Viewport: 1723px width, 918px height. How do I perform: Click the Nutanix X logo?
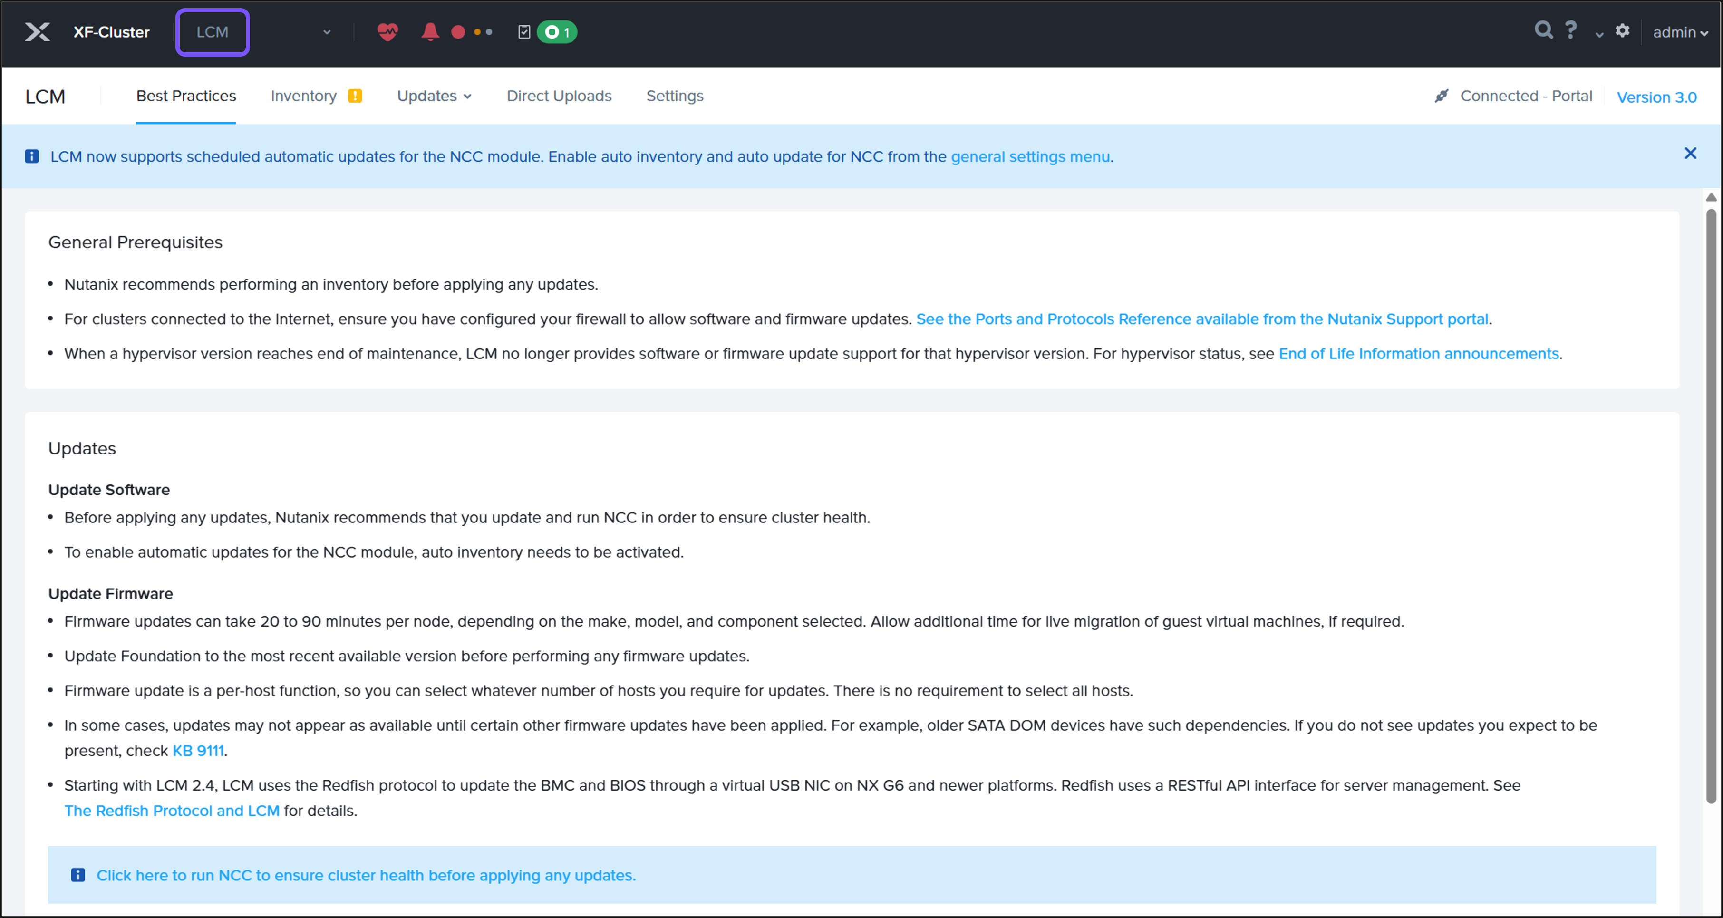[38, 31]
